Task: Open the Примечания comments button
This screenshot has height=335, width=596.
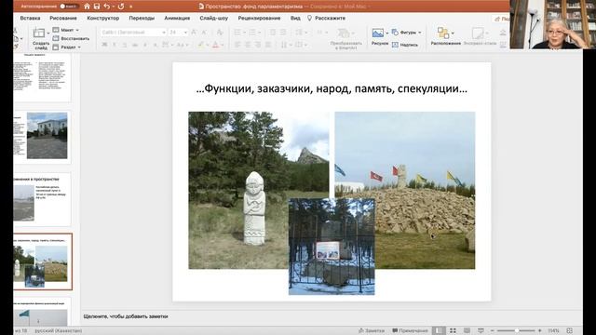Action: [x=410, y=330]
